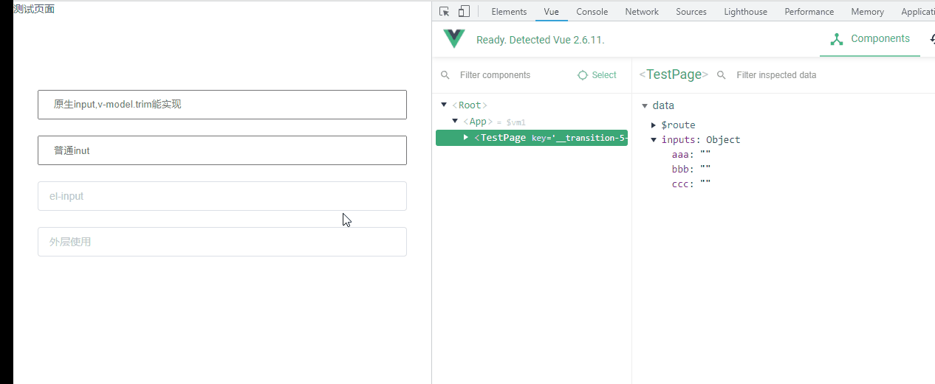
Task: Click the Filter inspected data search icon
Action: pos(722,75)
